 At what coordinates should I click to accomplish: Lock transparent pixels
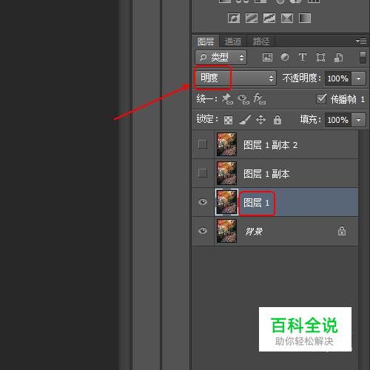228,120
